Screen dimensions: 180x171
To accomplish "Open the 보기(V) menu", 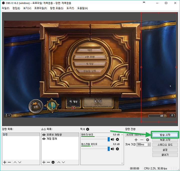I will pyautogui.click(x=27, y=8).
